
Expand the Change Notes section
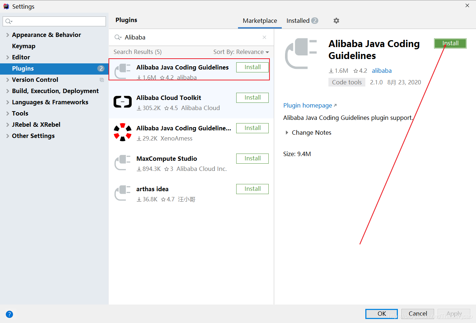[287, 133]
